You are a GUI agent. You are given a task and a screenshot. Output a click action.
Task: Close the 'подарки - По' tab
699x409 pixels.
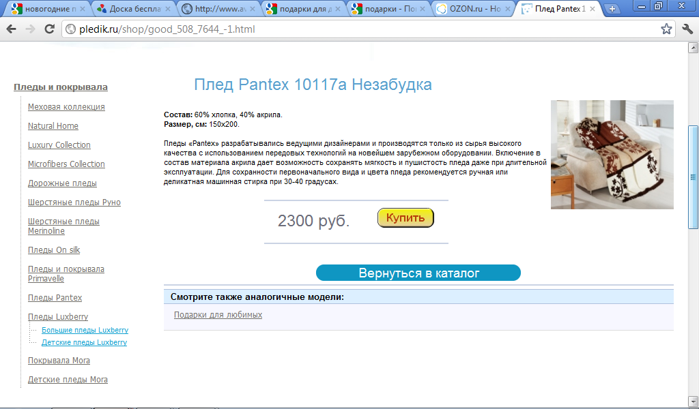click(422, 8)
